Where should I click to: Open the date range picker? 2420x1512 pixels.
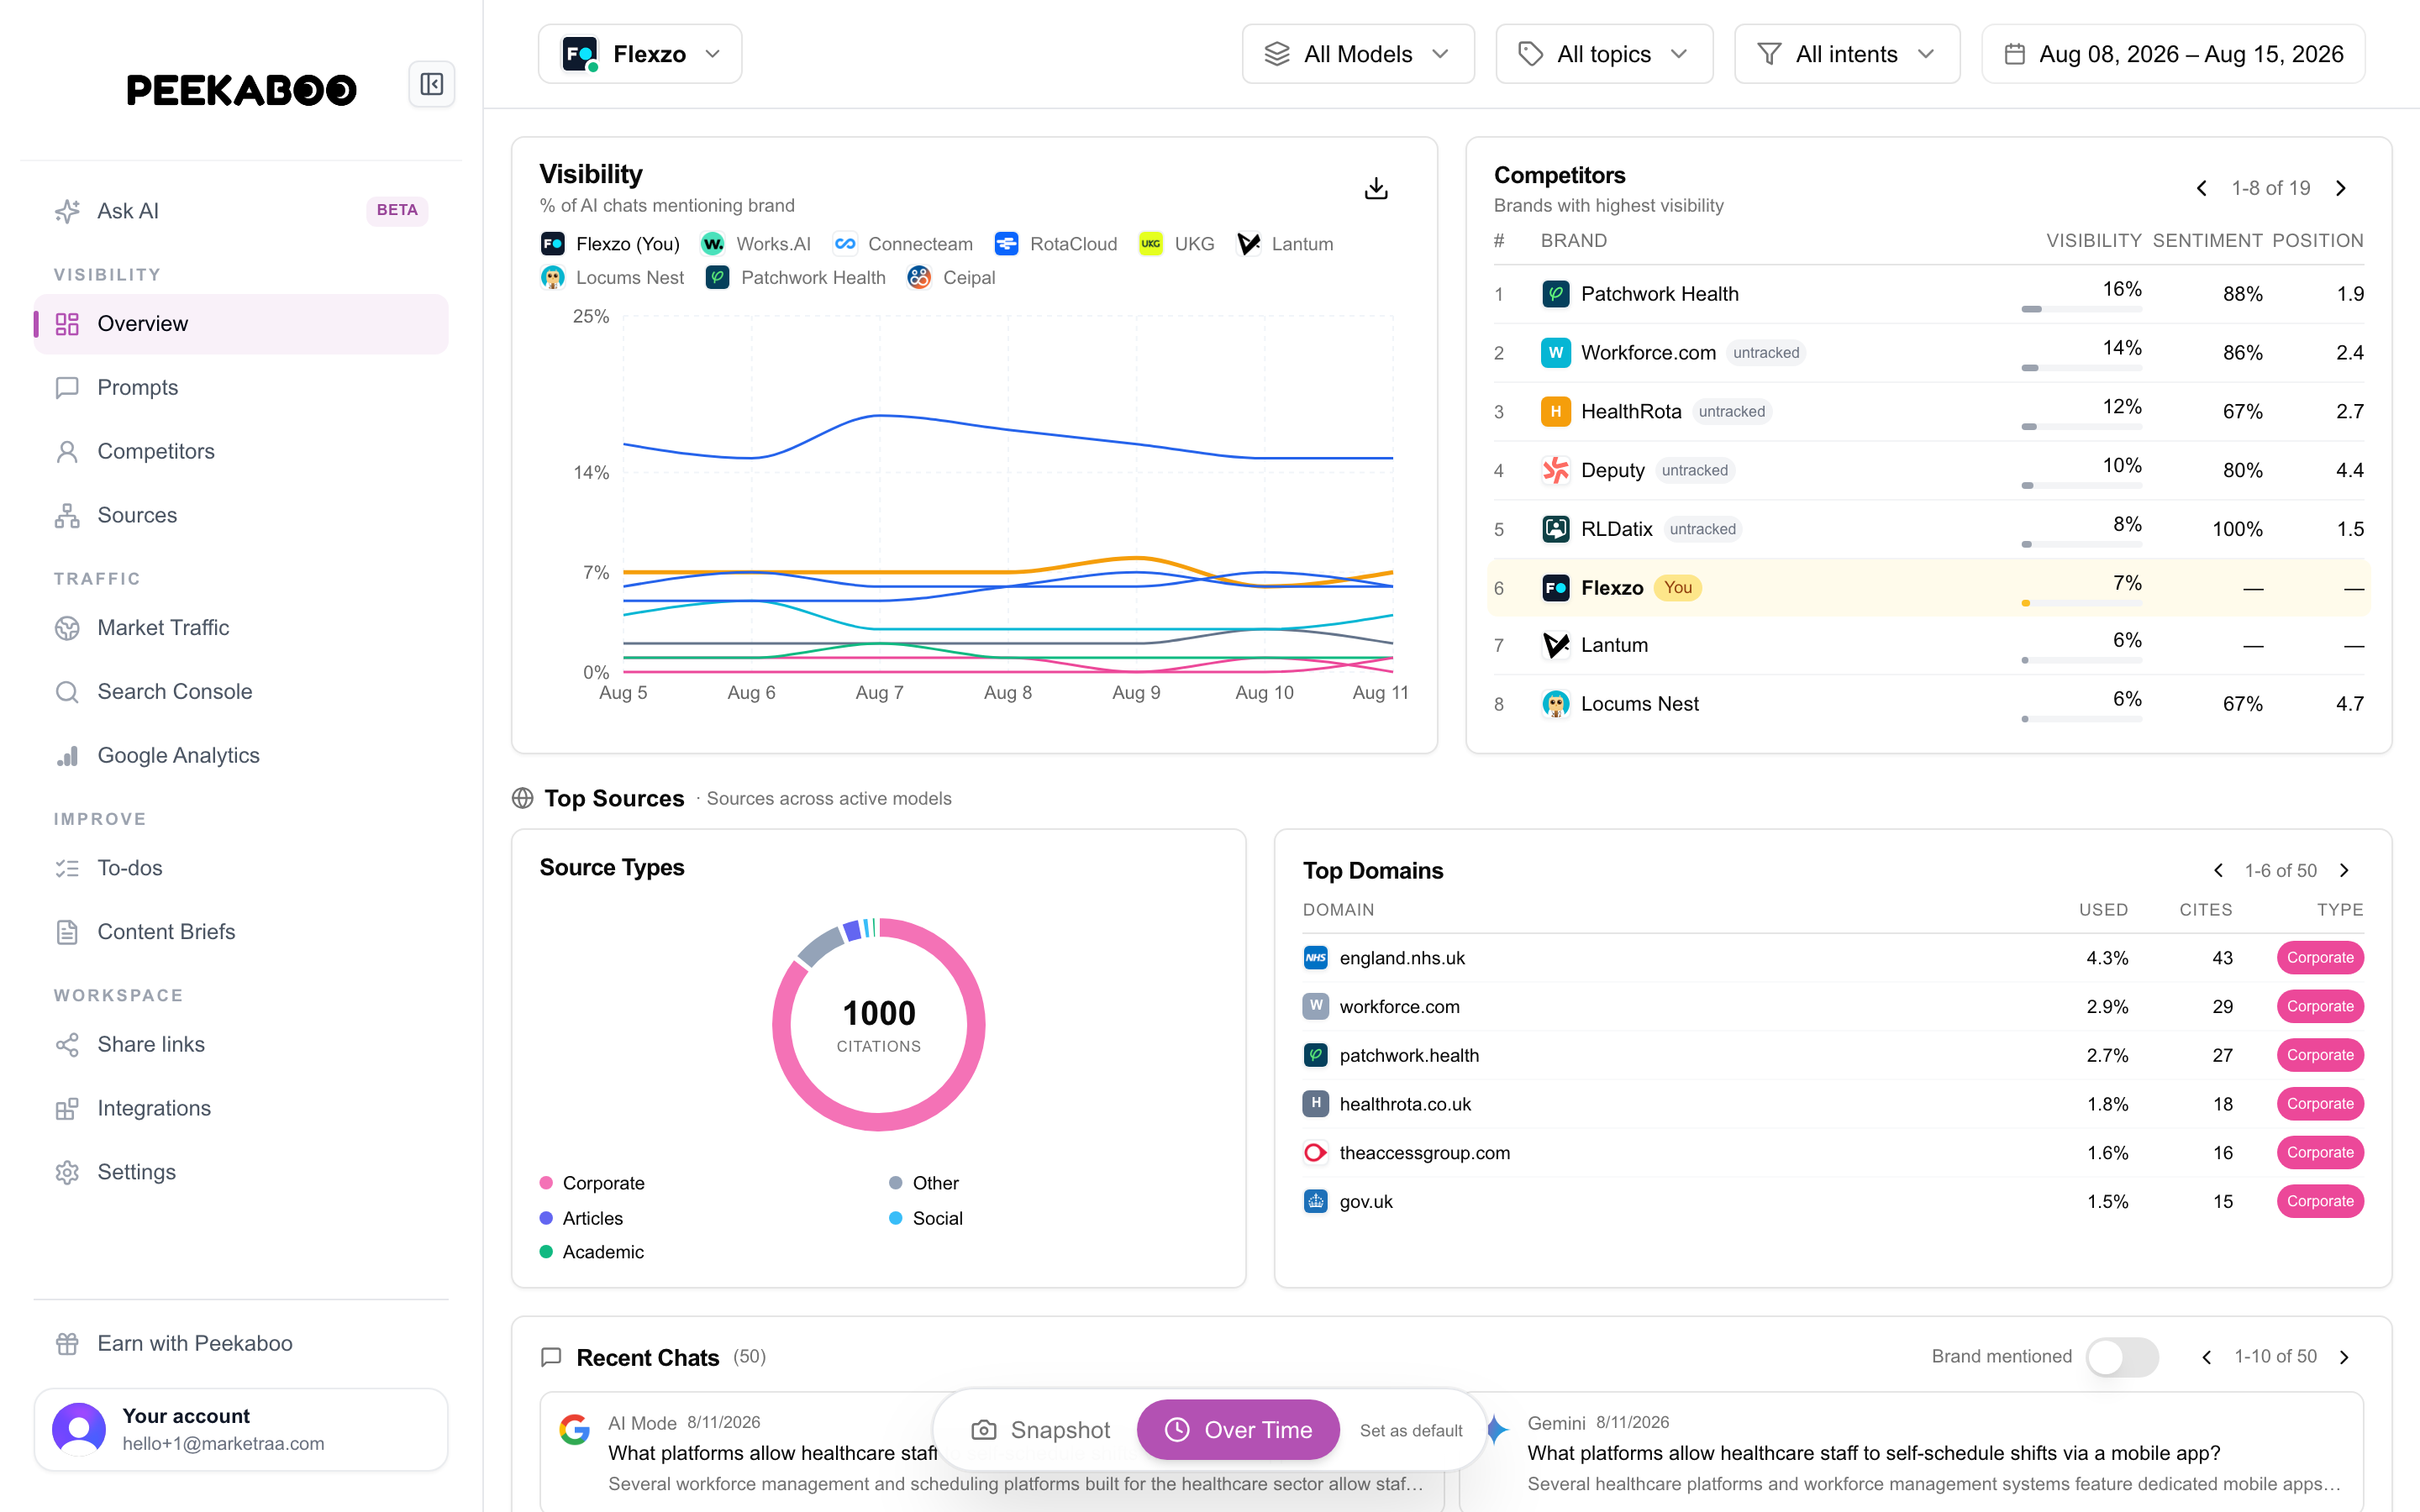2173,54
